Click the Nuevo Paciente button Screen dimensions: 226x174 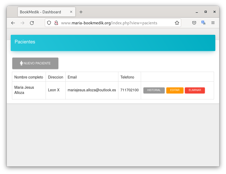pos(35,63)
